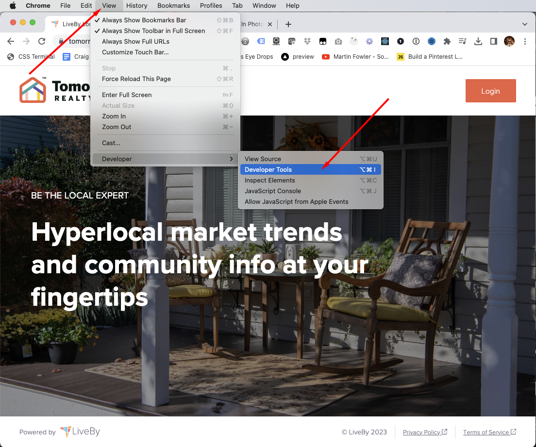Image resolution: width=536 pixels, height=447 pixels.
Task: Expand the Developer submenu
Action: tap(165, 159)
